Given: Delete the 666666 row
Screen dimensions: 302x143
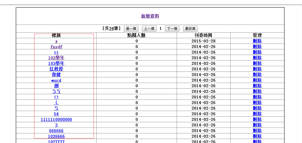Looking at the screenshot, I should 257,131.
